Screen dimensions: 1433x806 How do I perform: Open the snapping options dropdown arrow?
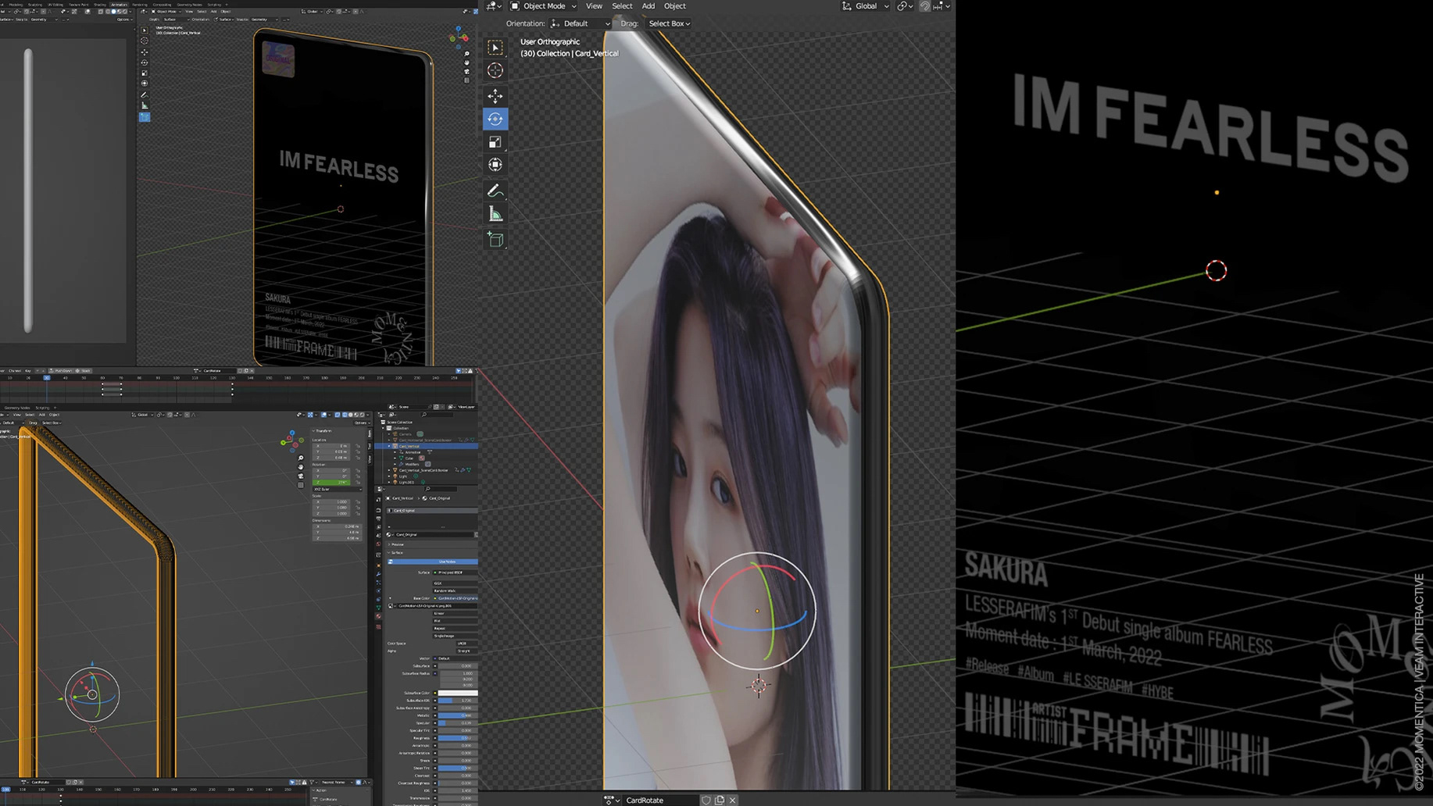(948, 6)
